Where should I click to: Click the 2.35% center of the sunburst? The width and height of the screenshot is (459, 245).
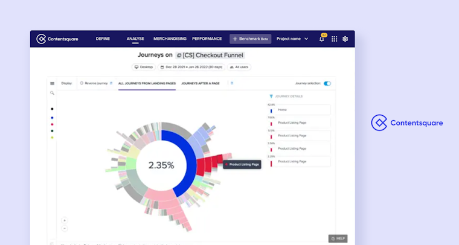click(161, 165)
